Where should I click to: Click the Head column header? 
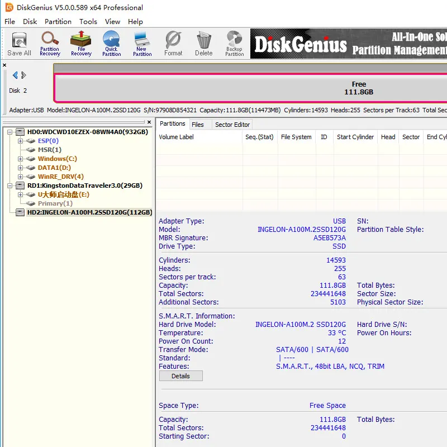point(388,137)
